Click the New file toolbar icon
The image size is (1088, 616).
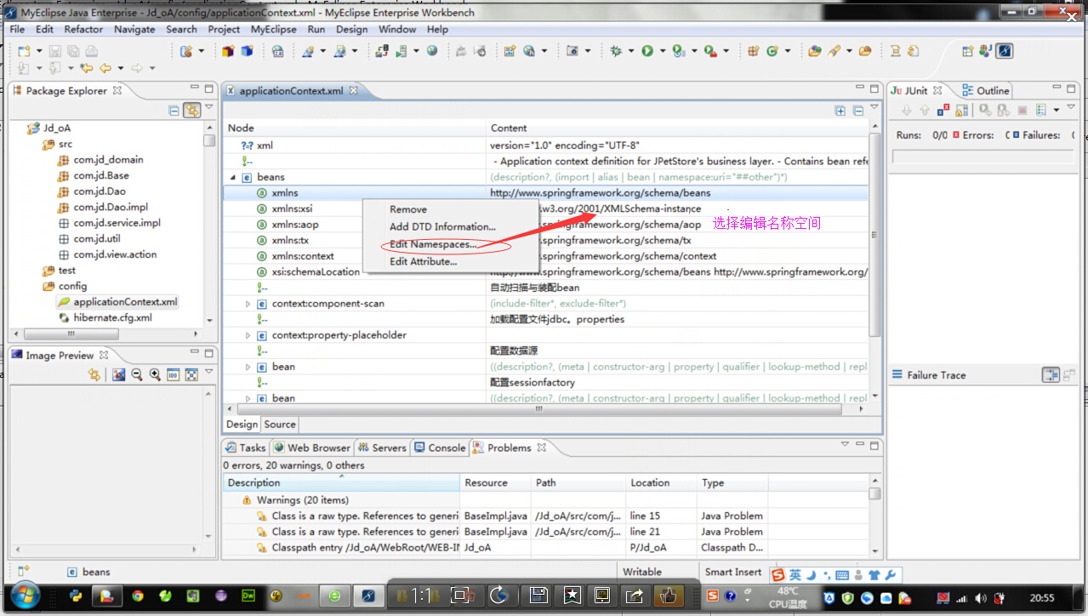click(24, 51)
